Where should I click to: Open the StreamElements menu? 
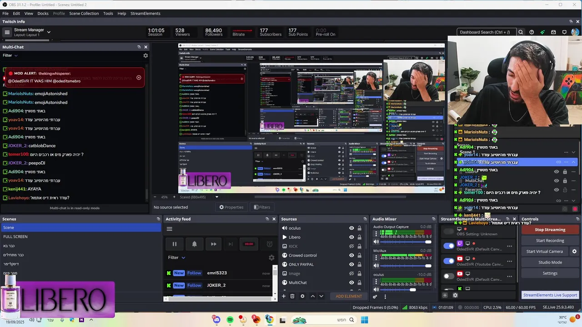coord(145,13)
